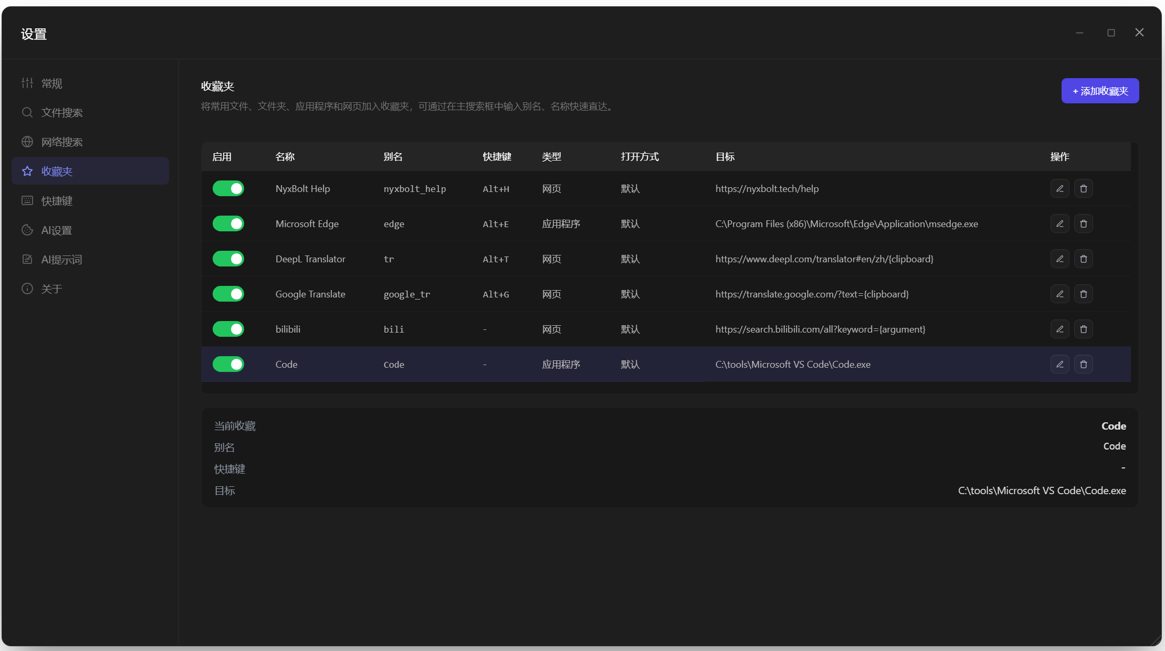The height and width of the screenshot is (651, 1165).
Task: Turn off the bilibili favorite toggle
Action: 228,329
